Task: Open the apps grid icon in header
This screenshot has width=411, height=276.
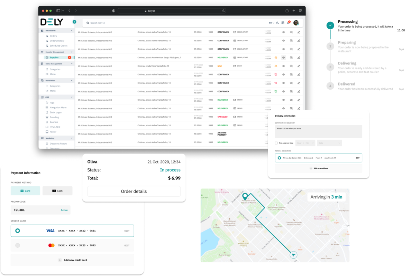Action: tap(283, 23)
